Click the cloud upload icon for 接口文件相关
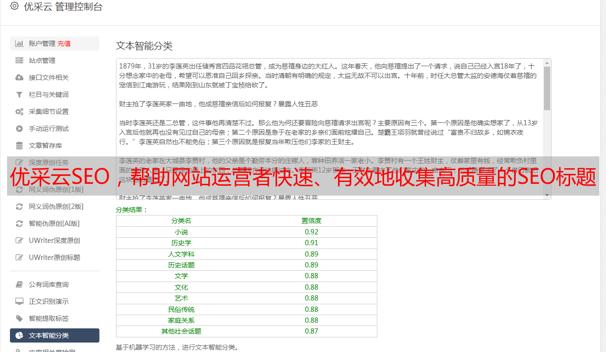 click(19, 77)
